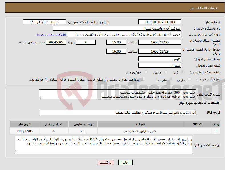Click the طبقه بندی موضوعی label
225x170 pixels.
tap(205, 72)
